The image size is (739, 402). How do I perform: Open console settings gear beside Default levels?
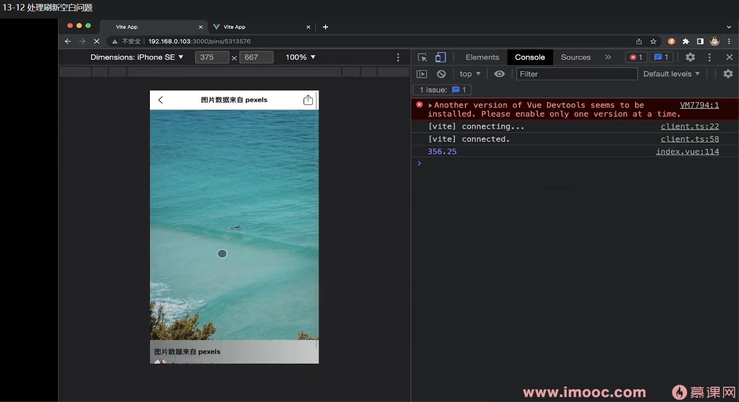point(728,74)
